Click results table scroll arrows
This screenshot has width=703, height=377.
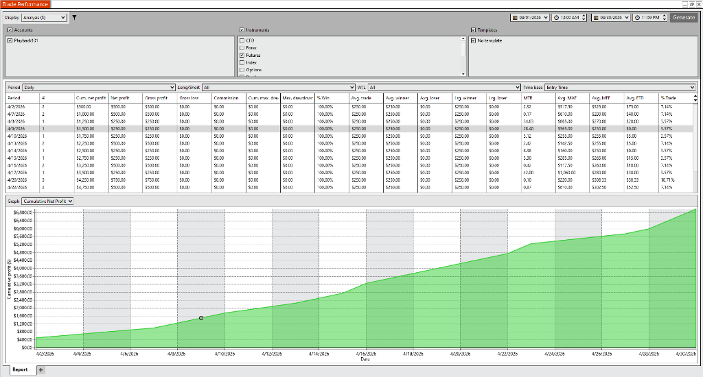pos(695,98)
